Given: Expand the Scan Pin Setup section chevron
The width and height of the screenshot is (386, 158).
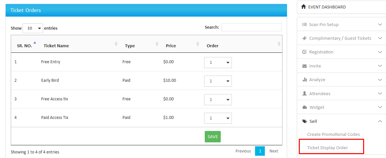Looking at the screenshot, I should [380, 24].
